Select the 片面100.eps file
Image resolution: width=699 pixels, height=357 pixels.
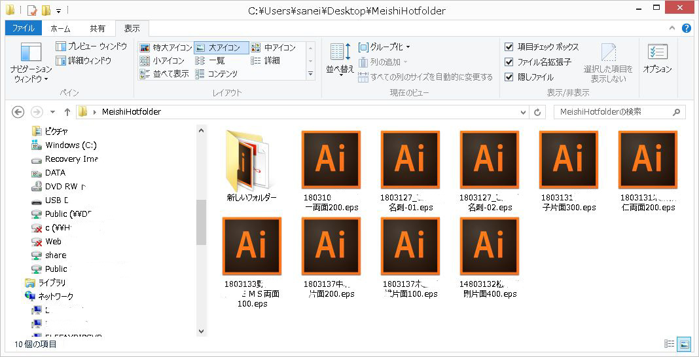[410, 257]
